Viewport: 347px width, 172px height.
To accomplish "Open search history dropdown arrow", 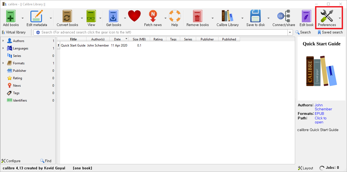I will tap(290, 32).
